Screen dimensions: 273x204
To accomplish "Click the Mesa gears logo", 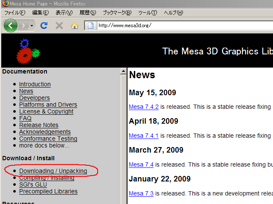I will [x=28, y=51].
